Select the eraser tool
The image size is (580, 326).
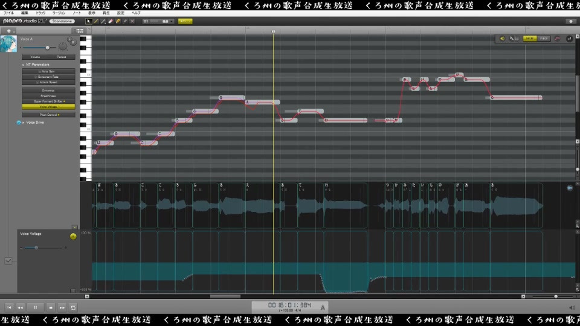coord(111,22)
